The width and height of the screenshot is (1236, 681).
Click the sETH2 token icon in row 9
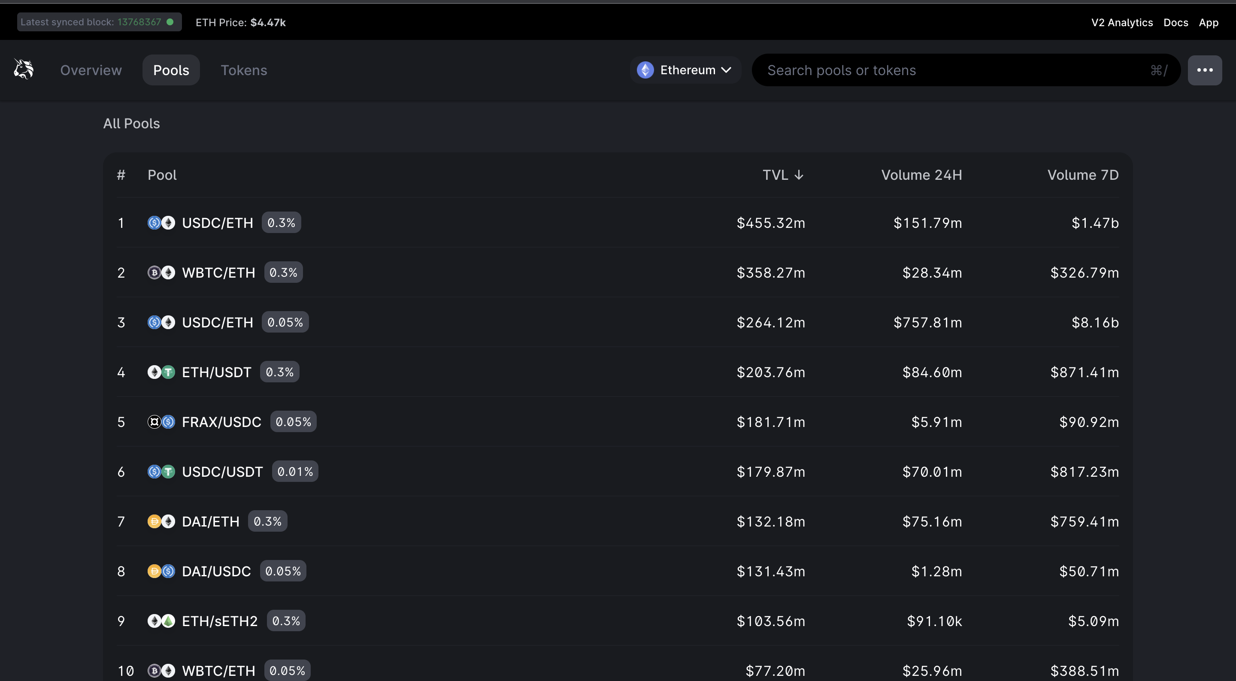pyautogui.click(x=168, y=620)
